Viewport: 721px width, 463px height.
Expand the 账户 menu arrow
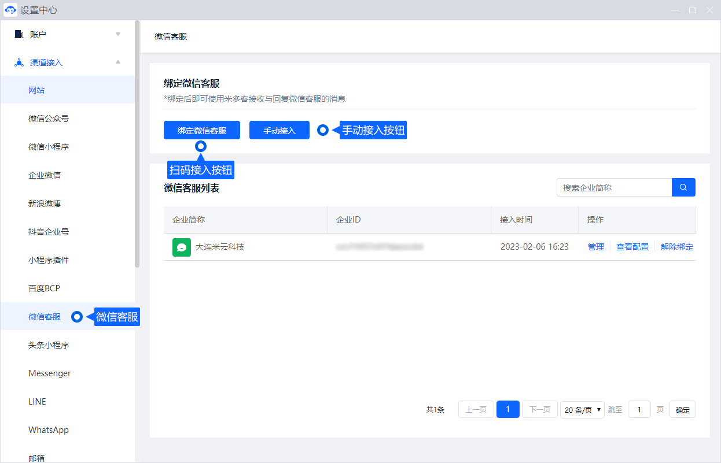pyautogui.click(x=118, y=34)
